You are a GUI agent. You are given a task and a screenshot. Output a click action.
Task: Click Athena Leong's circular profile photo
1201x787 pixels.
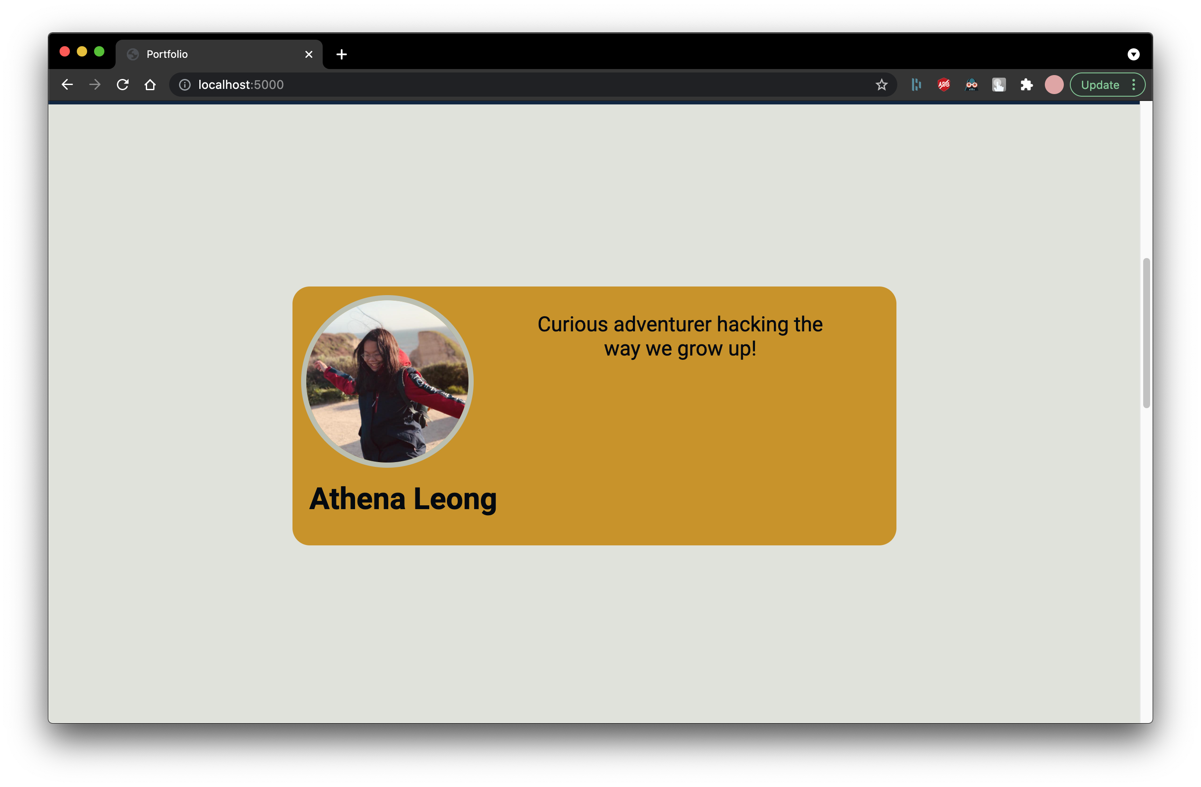[387, 381]
